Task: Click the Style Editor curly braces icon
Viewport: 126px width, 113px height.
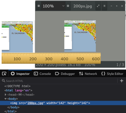Action: click(103, 74)
